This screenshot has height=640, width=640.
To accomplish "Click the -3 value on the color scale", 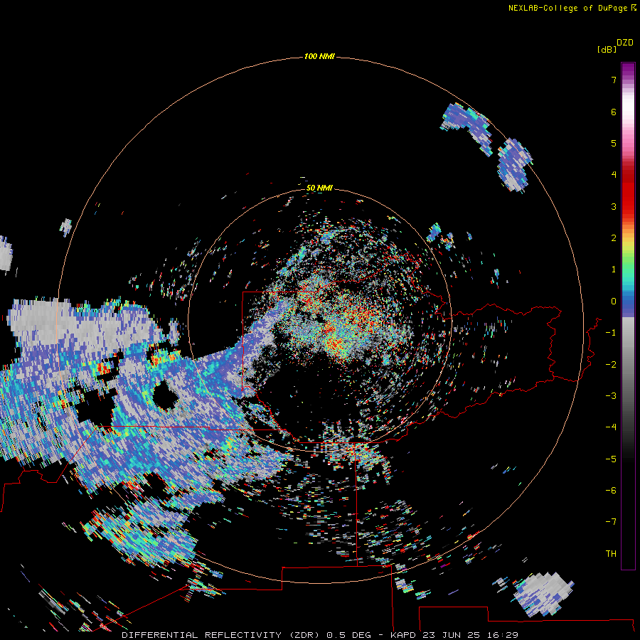I will pos(611,396).
